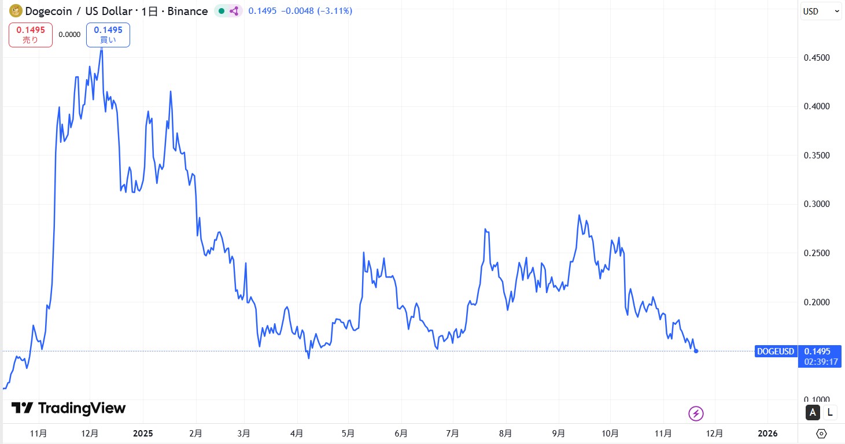Screen dimensions: 845x444
Task: Click the green market status dot
Action: [x=222, y=10]
